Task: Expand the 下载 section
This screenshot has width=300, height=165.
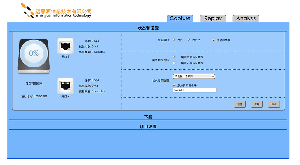Action: [x=148, y=117]
